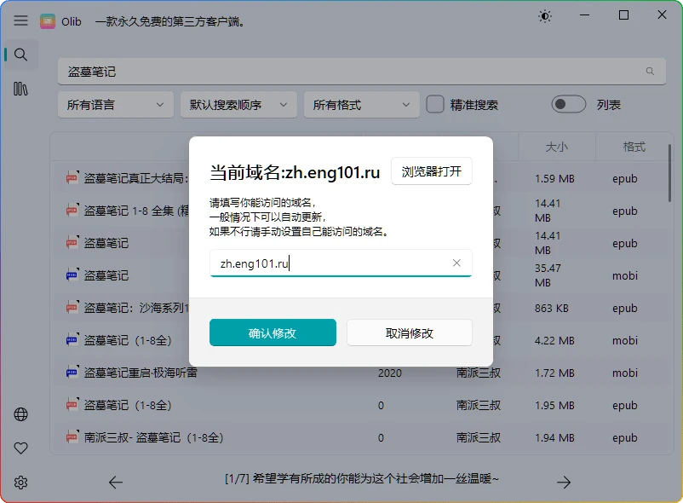Open favorites via the heart icon

point(20,448)
